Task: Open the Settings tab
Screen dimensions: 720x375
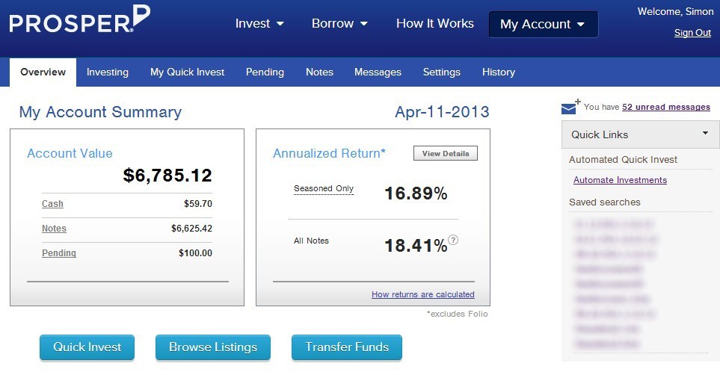Action: pyautogui.click(x=442, y=72)
